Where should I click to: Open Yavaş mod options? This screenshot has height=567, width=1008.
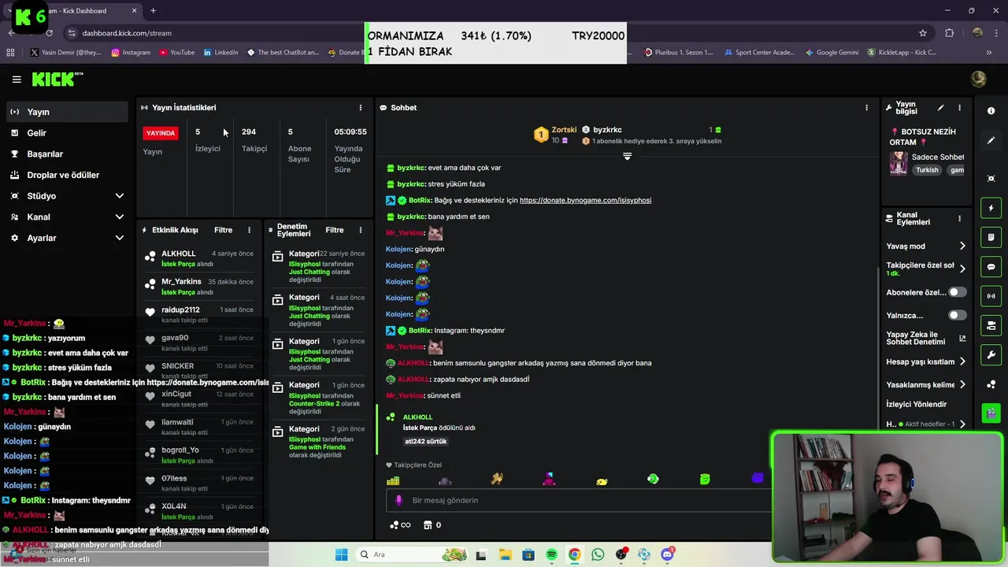(926, 246)
